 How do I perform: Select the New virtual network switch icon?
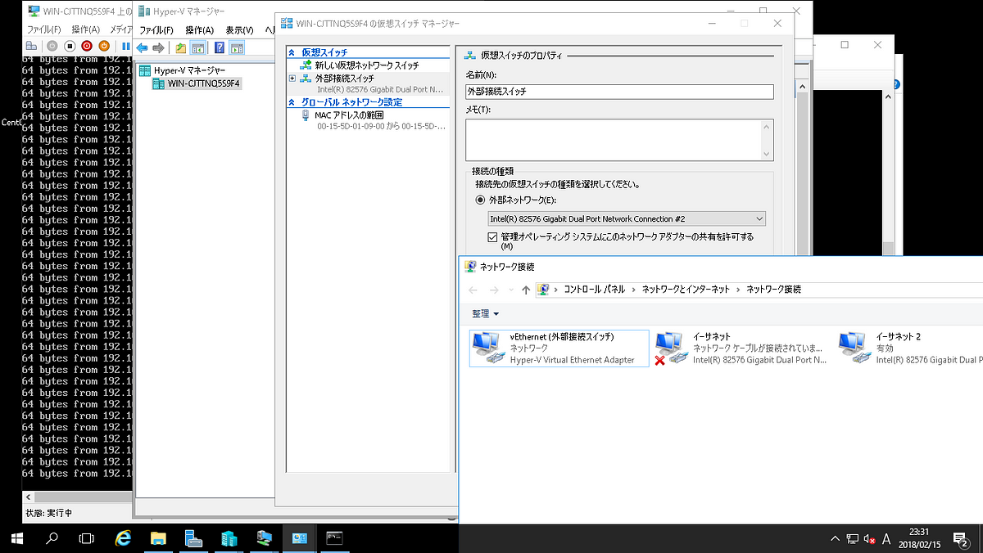[306, 65]
